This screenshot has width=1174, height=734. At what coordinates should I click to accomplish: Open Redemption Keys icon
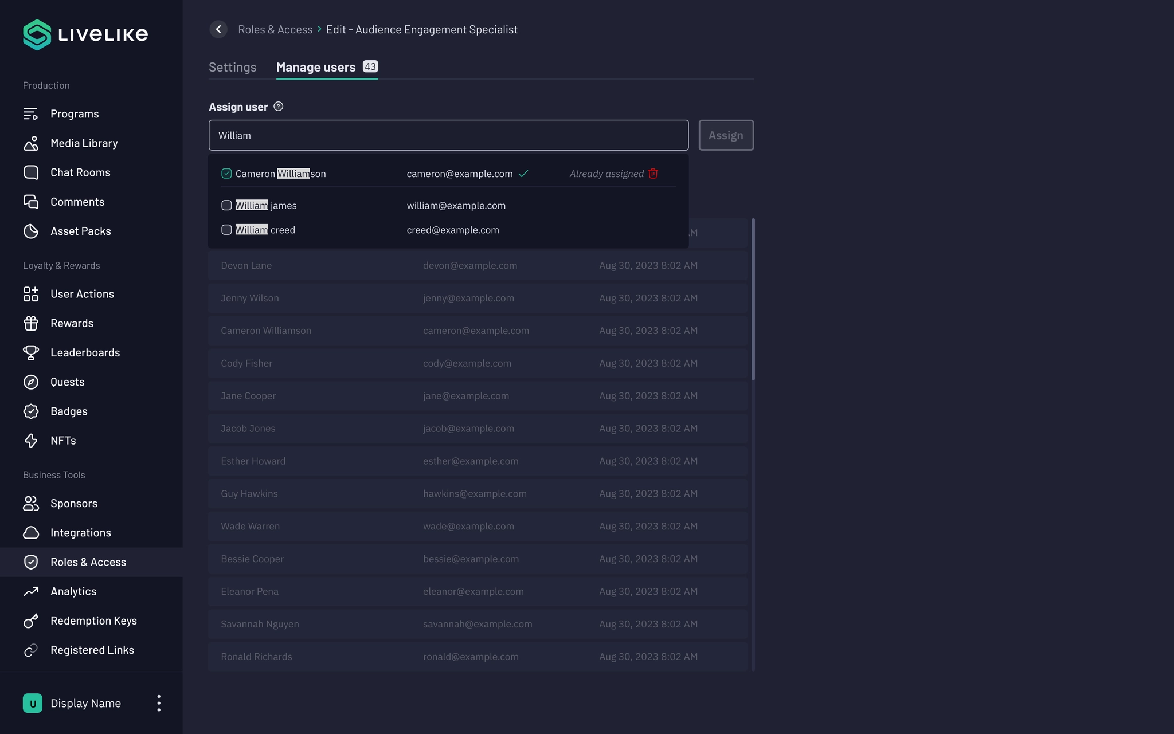click(x=31, y=621)
